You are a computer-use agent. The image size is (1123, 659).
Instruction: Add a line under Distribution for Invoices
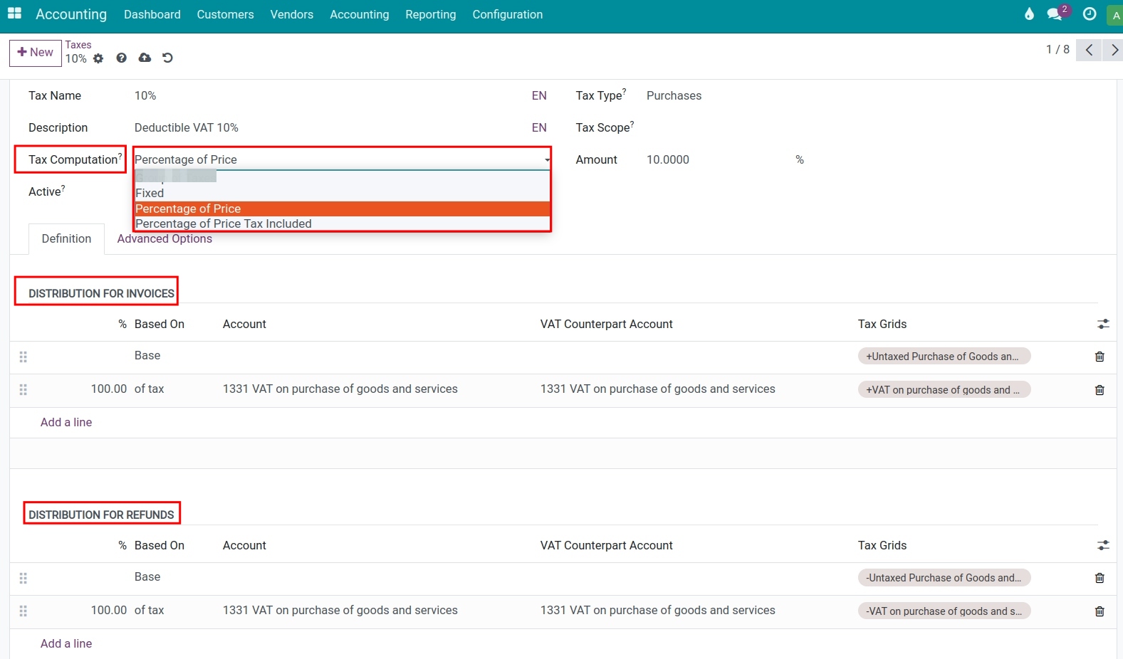(66, 422)
